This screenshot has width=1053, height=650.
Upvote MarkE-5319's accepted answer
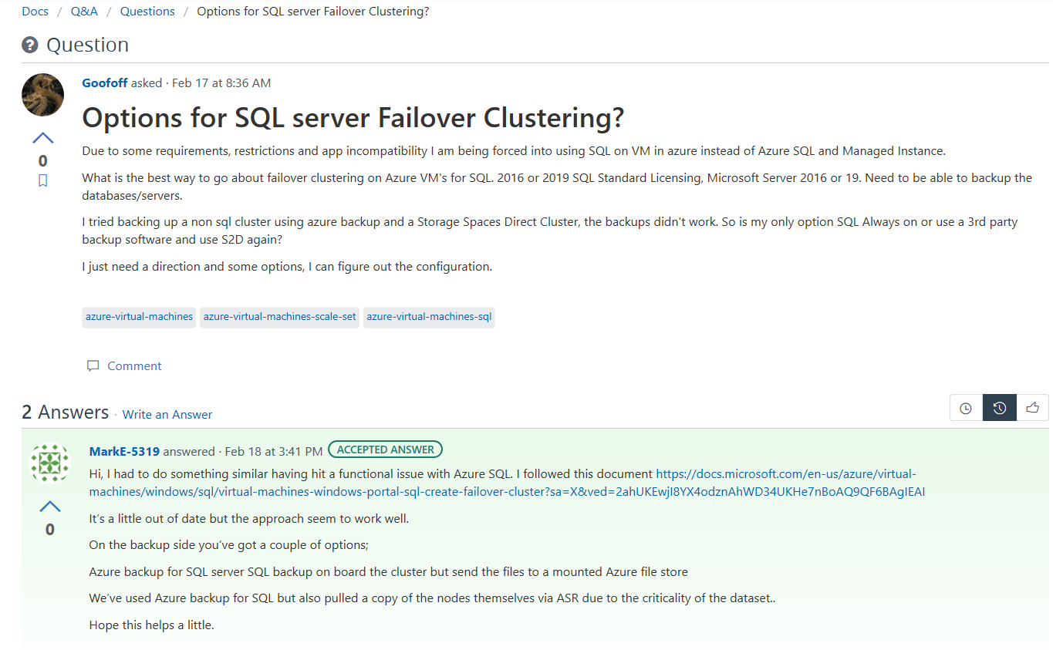click(50, 507)
